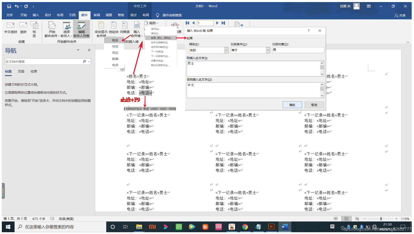The width and height of the screenshot is (414, 234).
Task: Switch to the View (视图) ribbon tab
Action: [x=109, y=15]
